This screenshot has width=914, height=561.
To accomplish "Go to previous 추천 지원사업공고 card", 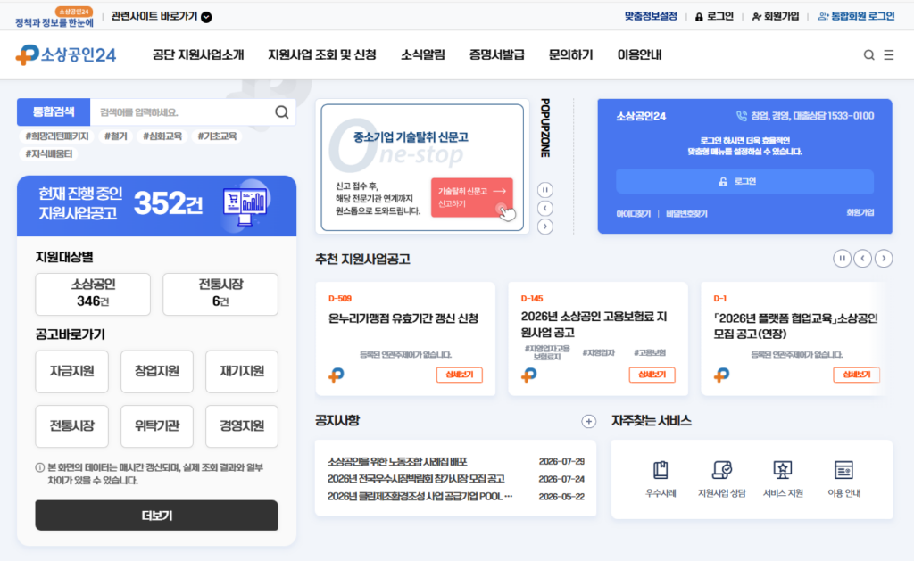I will [863, 258].
